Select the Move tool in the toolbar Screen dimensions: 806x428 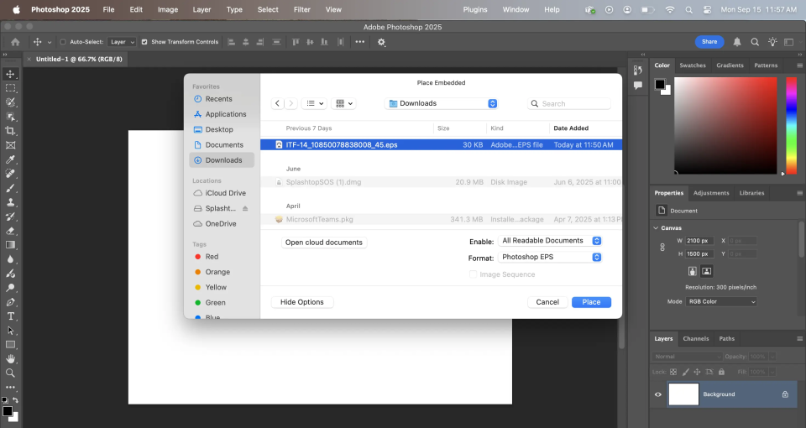11,74
